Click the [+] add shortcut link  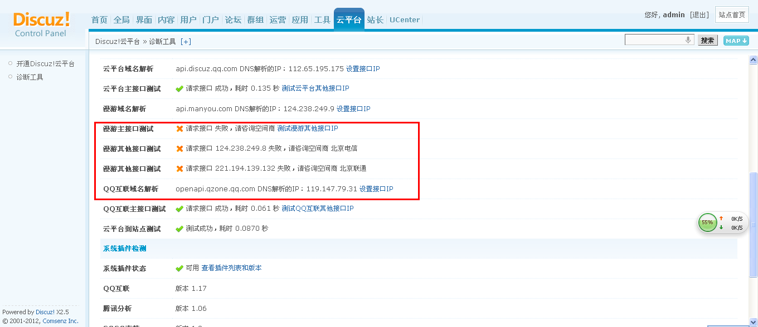tap(186, 42)
